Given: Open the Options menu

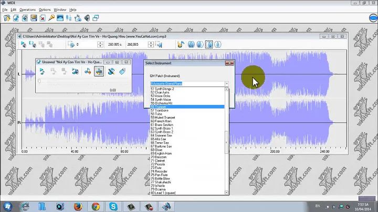Looking at the screenshot, I should [x=45, y=9].
